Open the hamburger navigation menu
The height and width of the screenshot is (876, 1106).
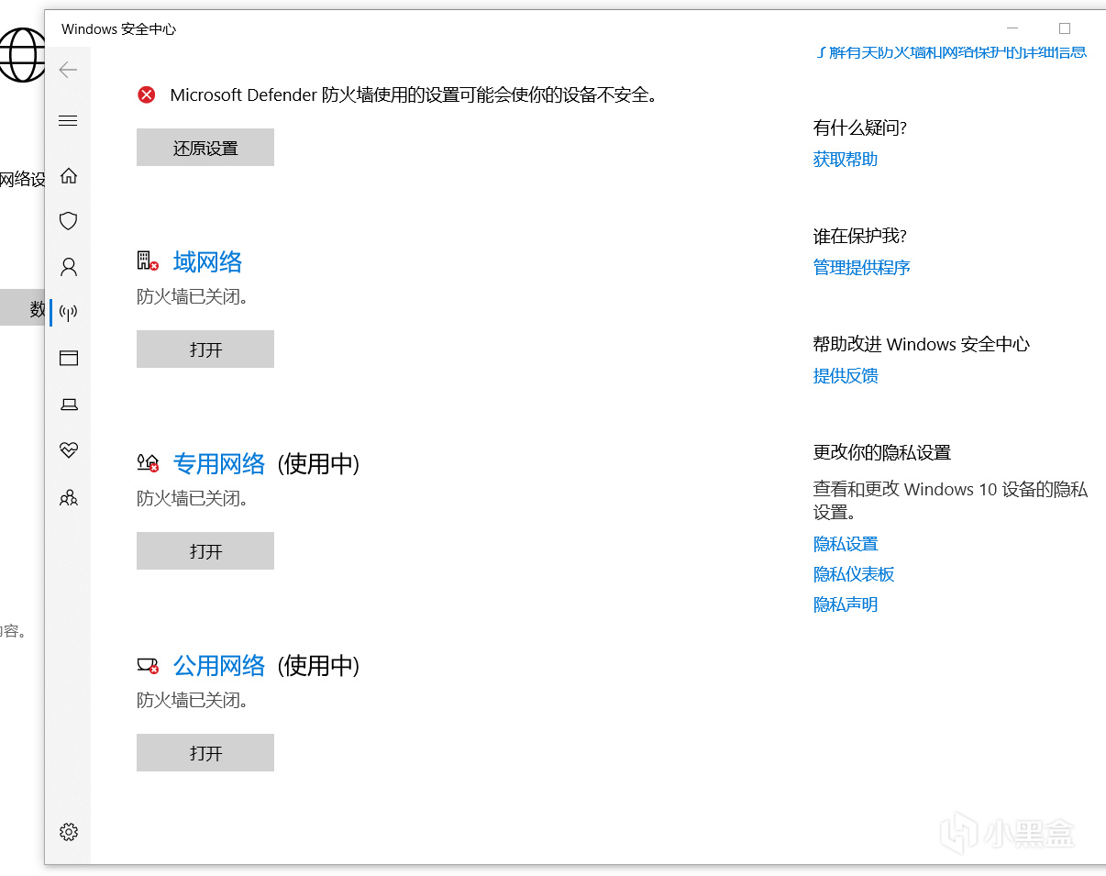coord(68,121)
